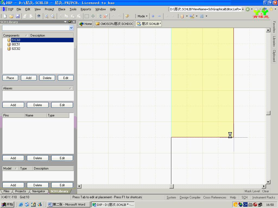Open dropdown arrow beside grid icon

click(x=206, y=16)
